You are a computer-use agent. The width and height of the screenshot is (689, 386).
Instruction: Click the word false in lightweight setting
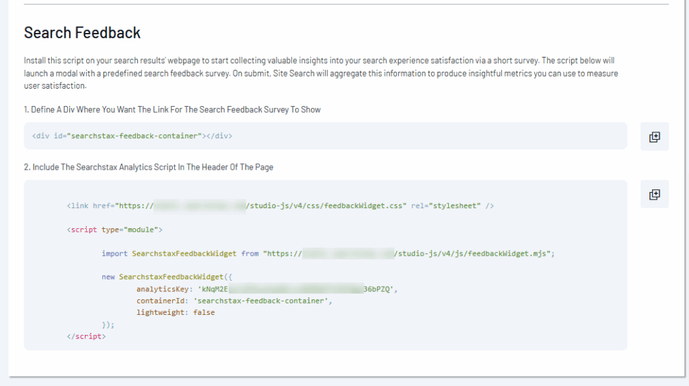pyautogui.click(x=204, y=312)
